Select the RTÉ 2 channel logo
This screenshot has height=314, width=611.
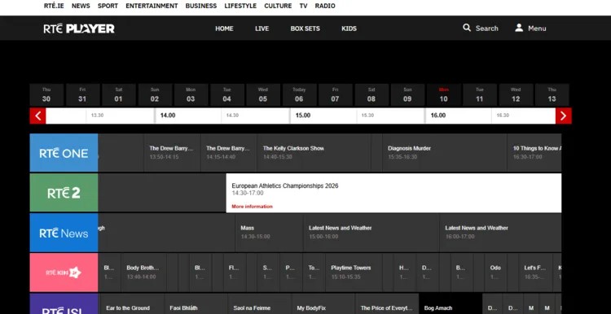64,193
